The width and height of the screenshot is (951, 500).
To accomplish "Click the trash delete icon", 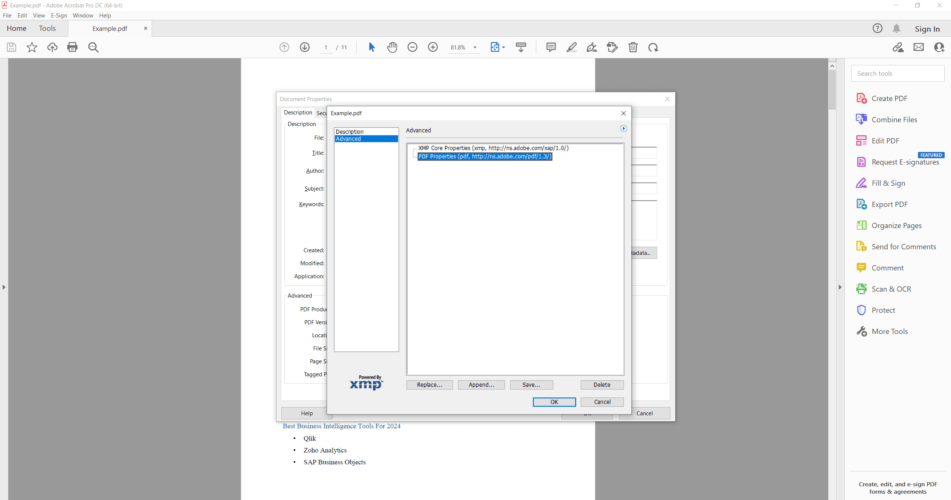I will pos(633,47).
